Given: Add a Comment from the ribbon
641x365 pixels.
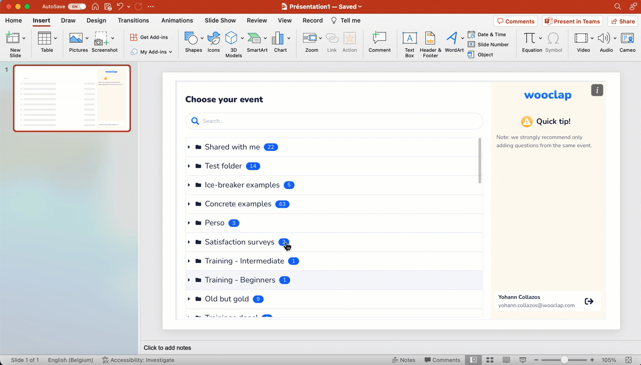Looking at the screenshot, I should [379, 42].
